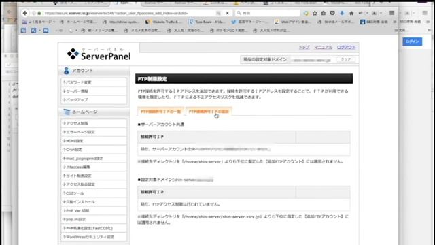
Task: Open the clipboard icon beside bookmark star
Action: pos(324,13)
